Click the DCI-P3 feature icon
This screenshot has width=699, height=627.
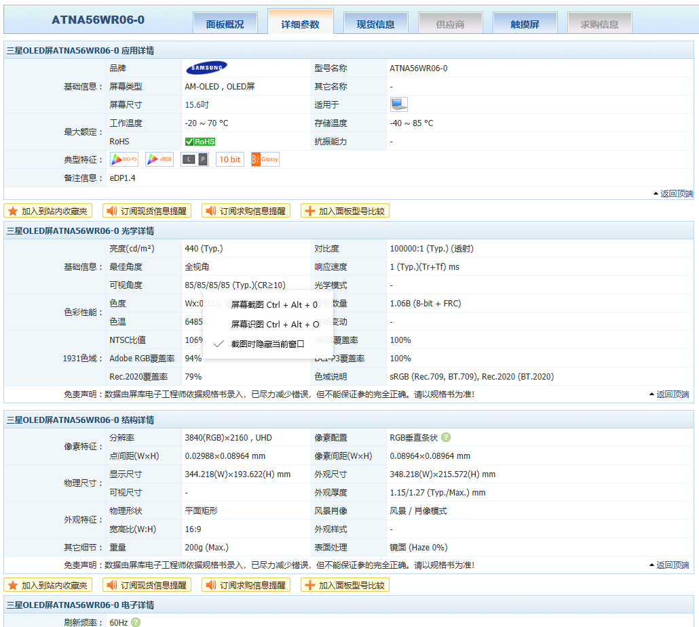[x=124, y=159]
